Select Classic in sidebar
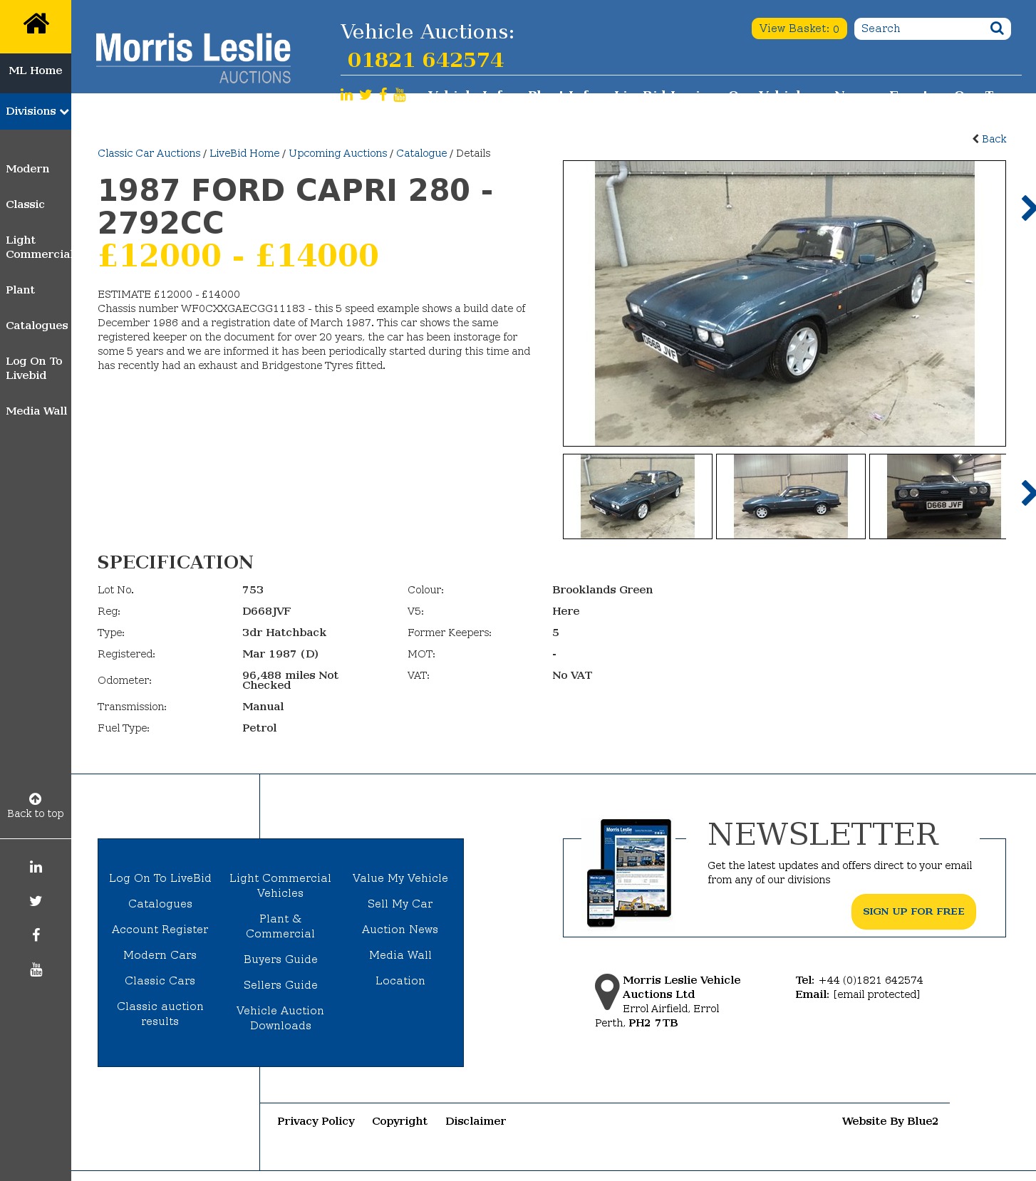Screen dimensions: 1036x1181 [x=25, y=204]
